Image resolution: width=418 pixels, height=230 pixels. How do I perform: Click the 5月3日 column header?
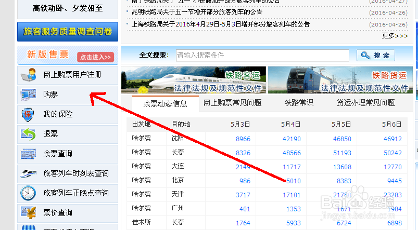[240, 125]
